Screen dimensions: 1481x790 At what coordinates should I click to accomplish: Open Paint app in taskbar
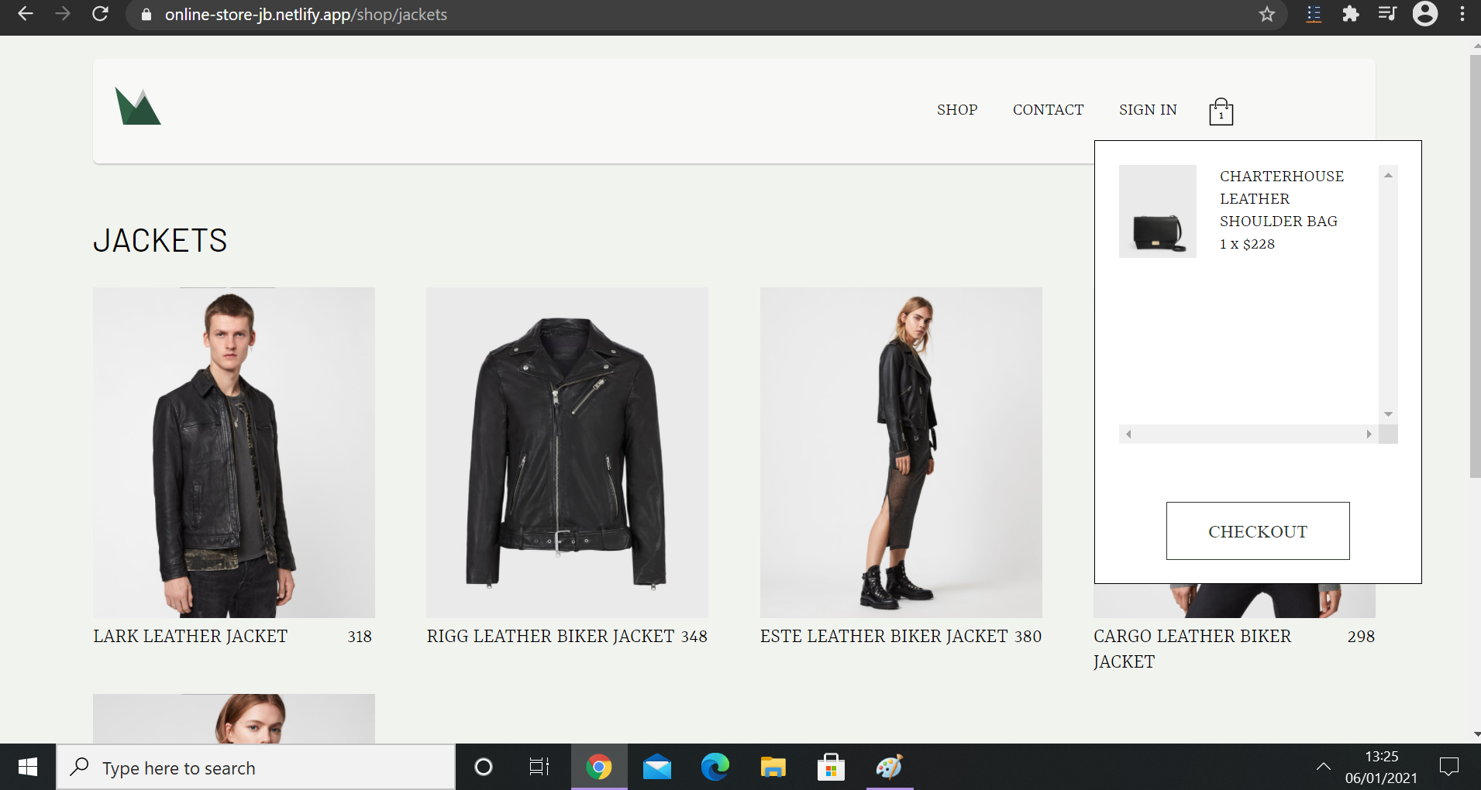point(889,767)
